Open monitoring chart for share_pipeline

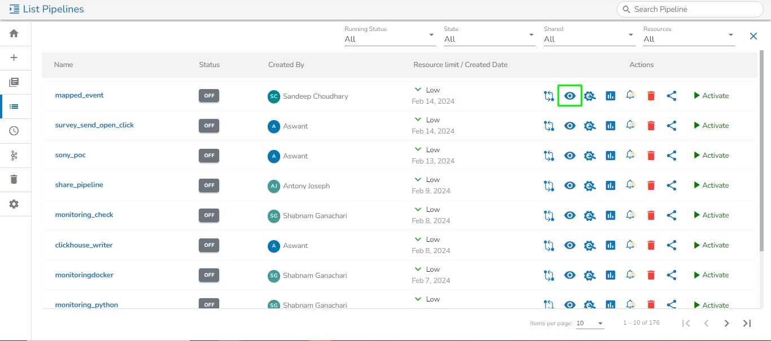pyautogui.click(x=610, y=185)
